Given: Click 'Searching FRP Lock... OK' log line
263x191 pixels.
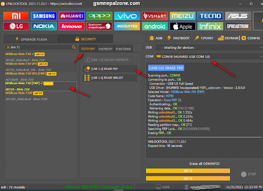Looking at the screenshot, I should click(x=179, y=129).
